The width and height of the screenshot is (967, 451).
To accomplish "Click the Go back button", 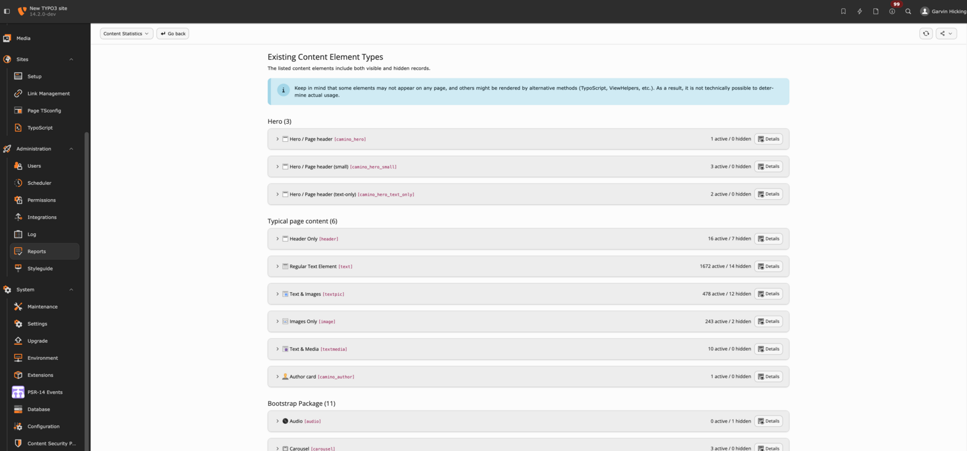I will coord(173,34).
